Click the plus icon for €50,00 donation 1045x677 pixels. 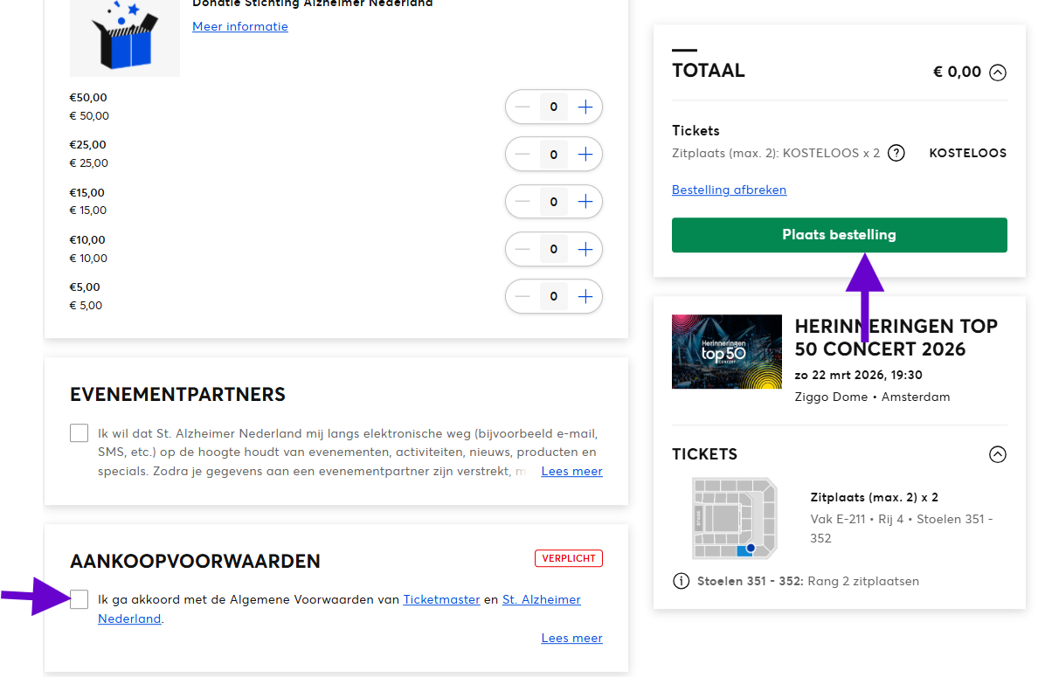(585, 106)
